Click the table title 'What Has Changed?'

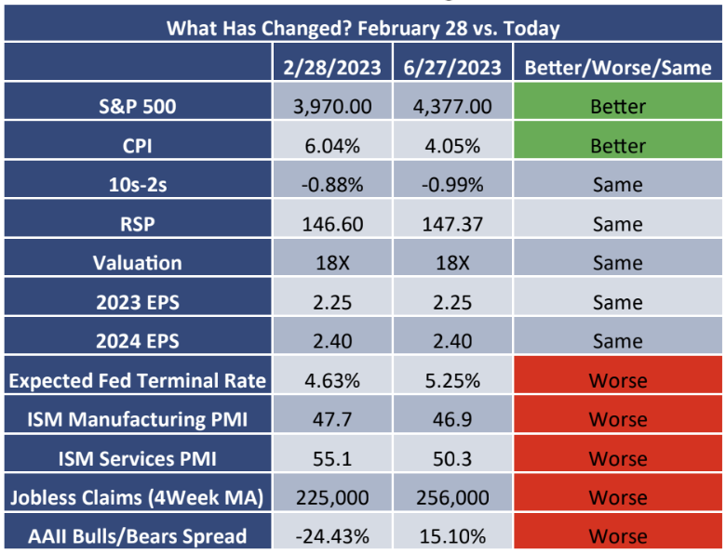tap(363, 28)
